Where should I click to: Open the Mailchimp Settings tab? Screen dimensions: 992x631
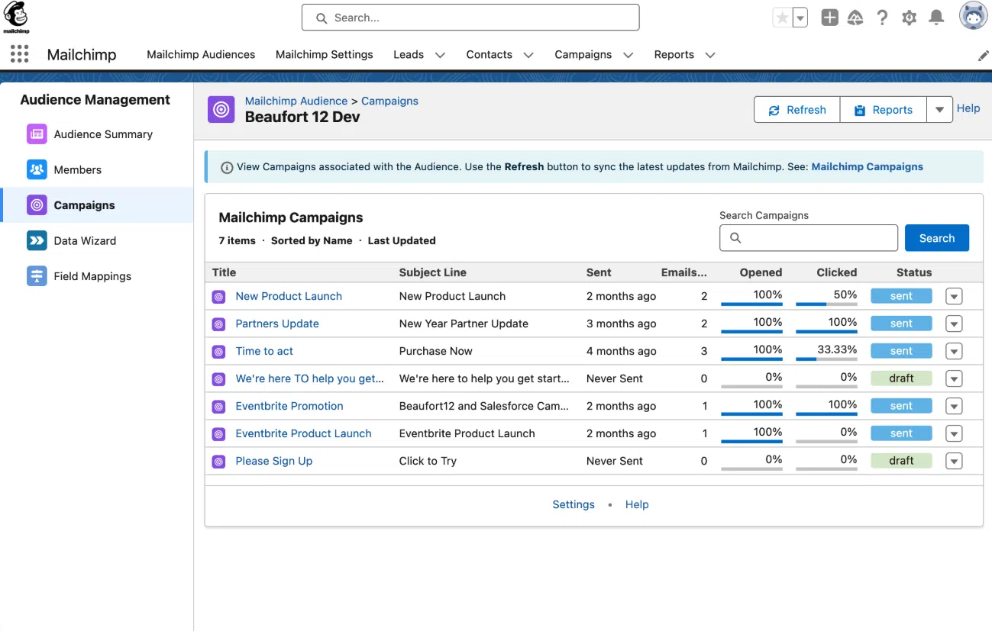pos(324,55)
